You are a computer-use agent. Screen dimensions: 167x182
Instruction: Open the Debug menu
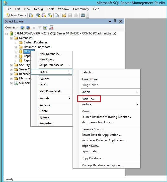38,9
